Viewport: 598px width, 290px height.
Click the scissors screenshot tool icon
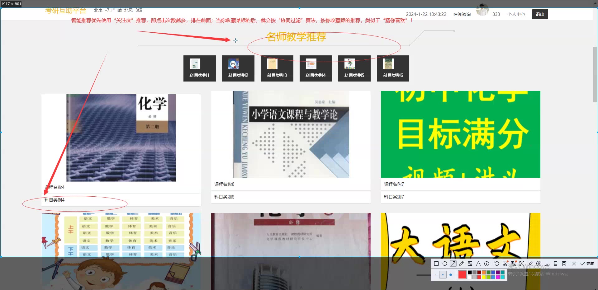click(x=505, y=264)
